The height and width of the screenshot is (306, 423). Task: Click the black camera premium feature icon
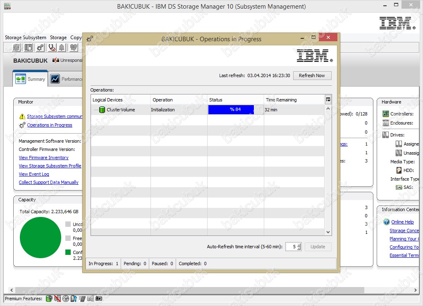click(x=99, y=299)
